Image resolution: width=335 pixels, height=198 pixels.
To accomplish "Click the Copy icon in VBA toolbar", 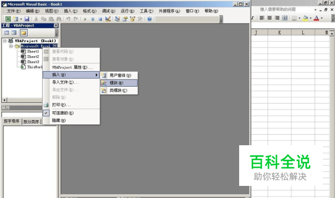I will [x=44, y=19].
